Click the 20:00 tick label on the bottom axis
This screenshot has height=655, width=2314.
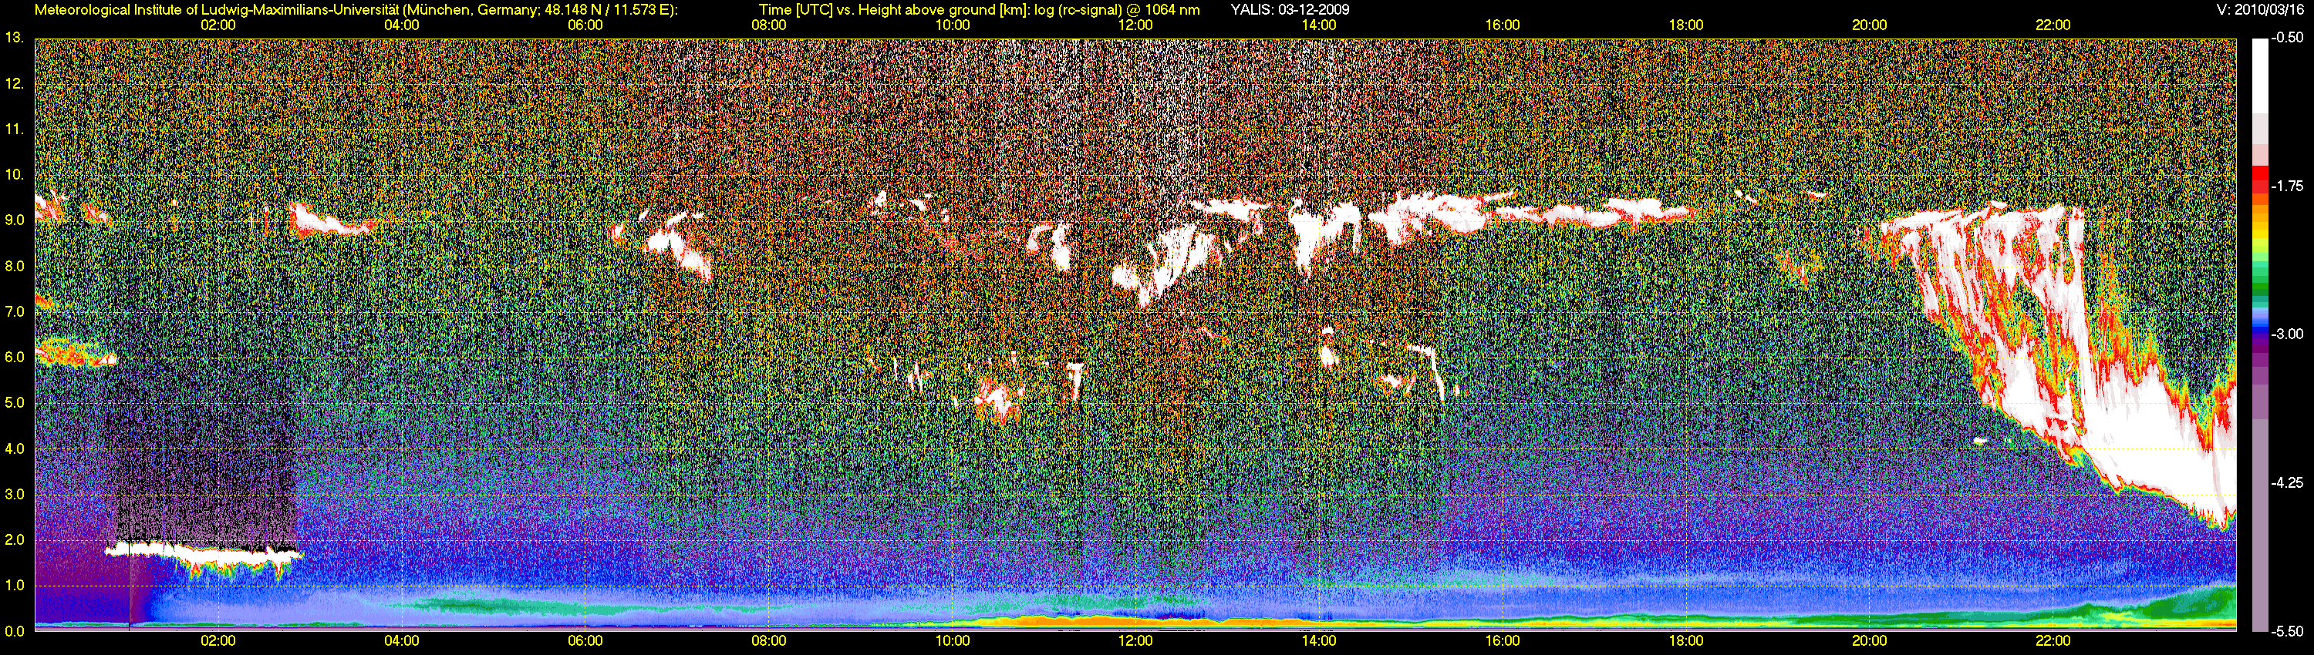1870,642
